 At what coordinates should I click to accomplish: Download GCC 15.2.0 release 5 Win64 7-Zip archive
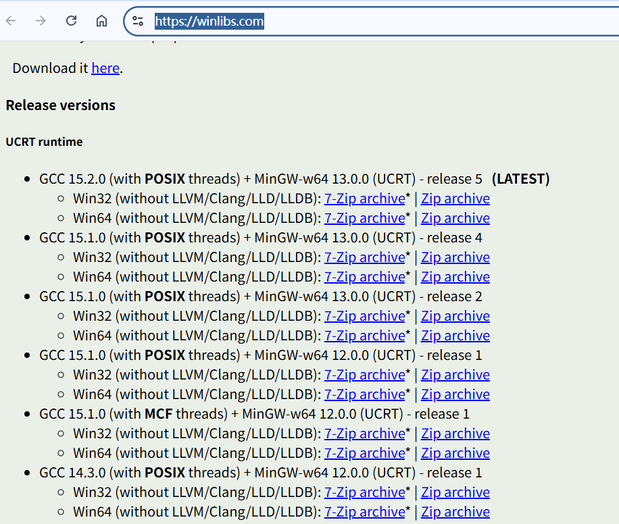(364, 218)
